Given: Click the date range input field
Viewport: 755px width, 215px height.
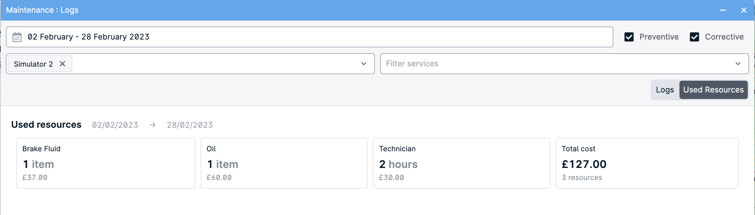Looking at the screenshot, I should (x=309, y=37).
